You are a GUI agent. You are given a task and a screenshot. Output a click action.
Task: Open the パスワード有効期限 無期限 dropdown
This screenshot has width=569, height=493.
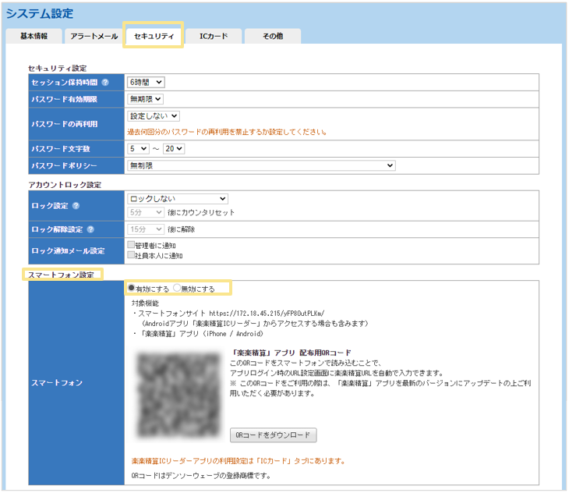[145, 99]
